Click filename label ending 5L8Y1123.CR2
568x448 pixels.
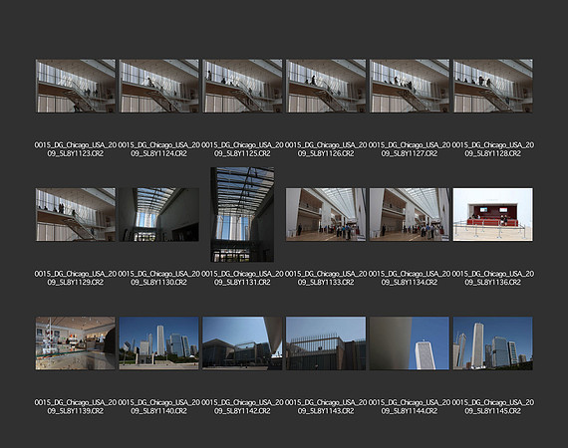coord(76,149)
